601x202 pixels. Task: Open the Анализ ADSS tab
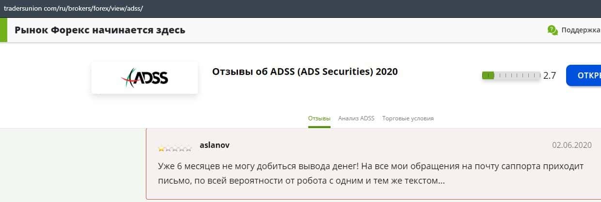[356, 118]
